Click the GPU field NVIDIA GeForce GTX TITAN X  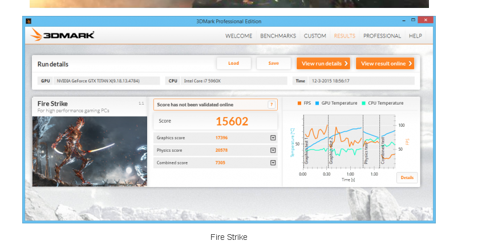pyautogui.click(x=106, y=81)
